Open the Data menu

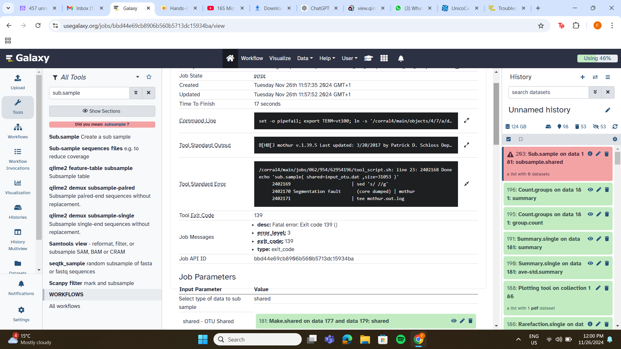coord(305,58)
